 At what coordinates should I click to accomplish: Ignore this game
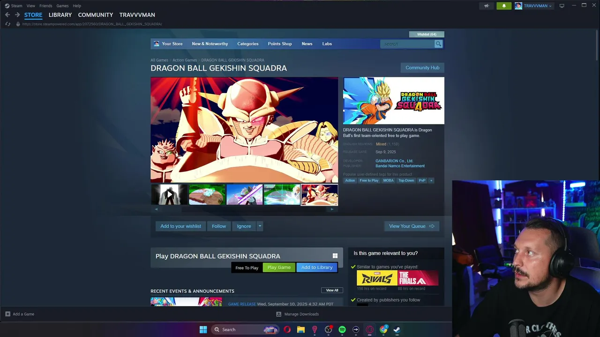tap(244, 226)
